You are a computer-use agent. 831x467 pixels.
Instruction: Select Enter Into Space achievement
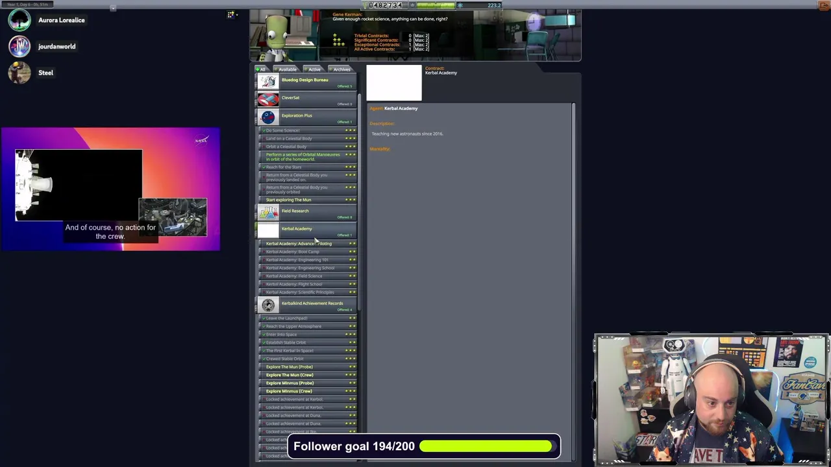(x=308, y=335)
